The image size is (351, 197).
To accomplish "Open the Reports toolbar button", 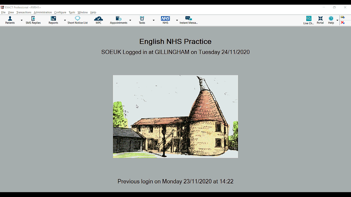I will click(53, 20).
